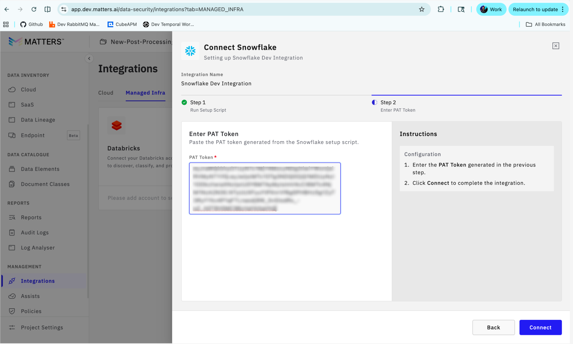Open the Dev RabbitMQ bookmark
The image size is (573, 344).
coord(74,24)
